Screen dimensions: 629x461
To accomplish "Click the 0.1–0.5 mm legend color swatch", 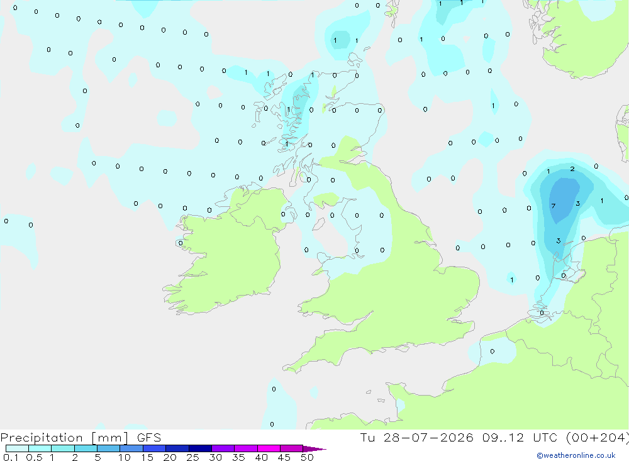I will point(17,448).
